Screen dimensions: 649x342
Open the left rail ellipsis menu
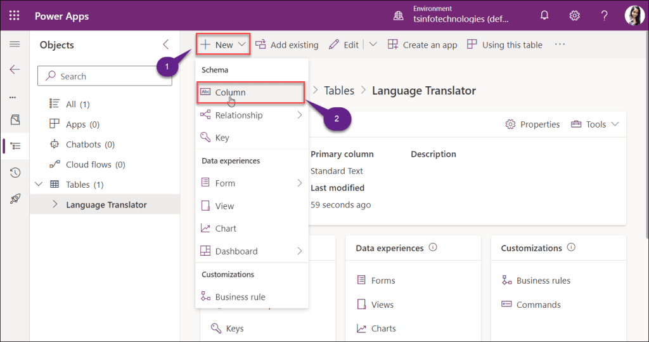(13, 98)
